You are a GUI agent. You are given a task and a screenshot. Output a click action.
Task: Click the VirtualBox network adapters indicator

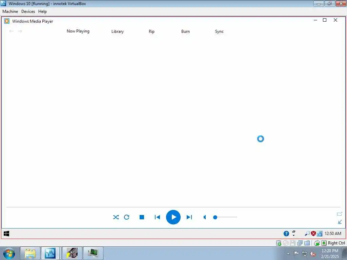300,243
